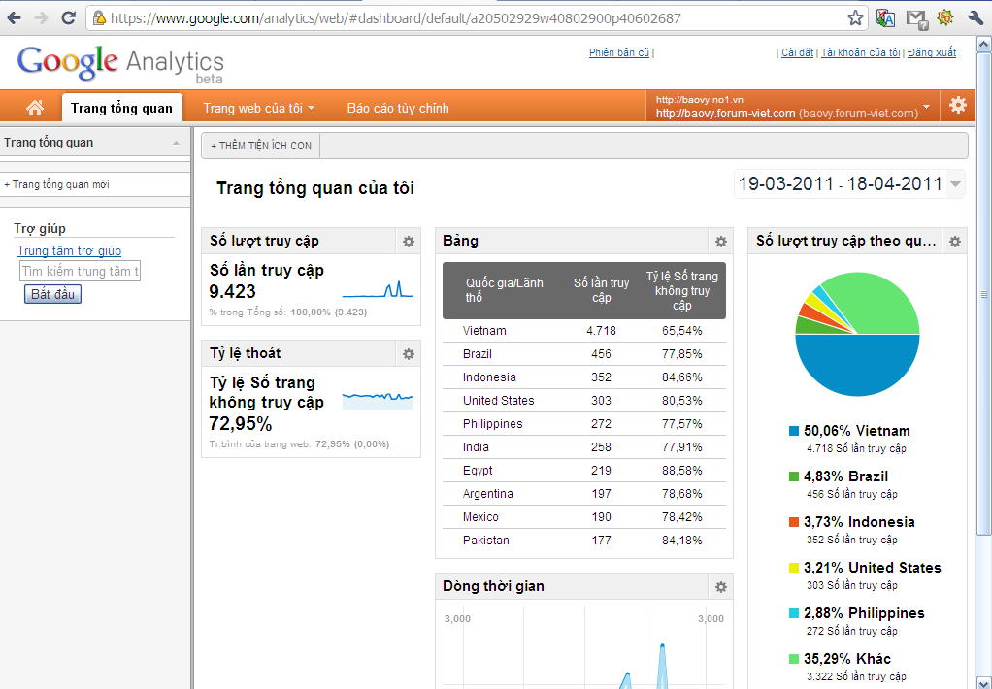Select the Egypt table row
992x689 pixels.
[584, 472]
